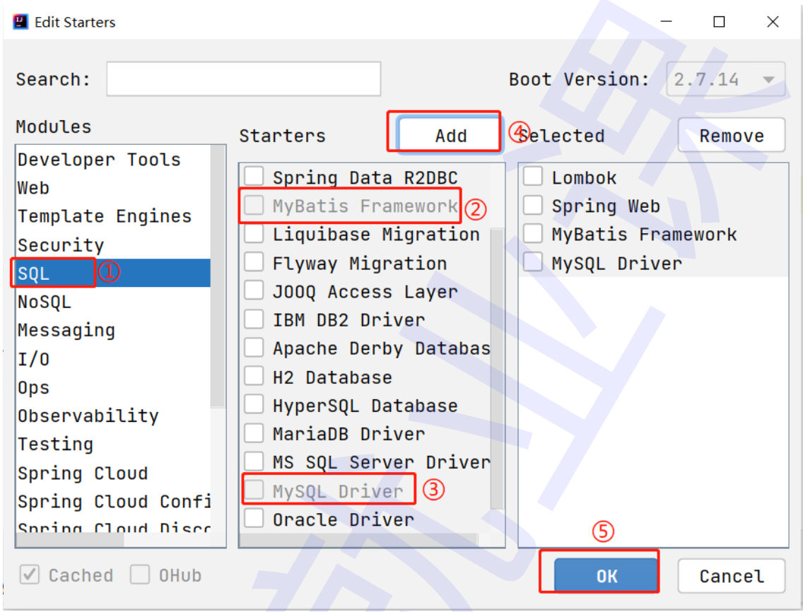Click the IntelliJ IDEA icon in title bar
The height and width of the screenshot is (612, 803).
click(x=20, y=21)
